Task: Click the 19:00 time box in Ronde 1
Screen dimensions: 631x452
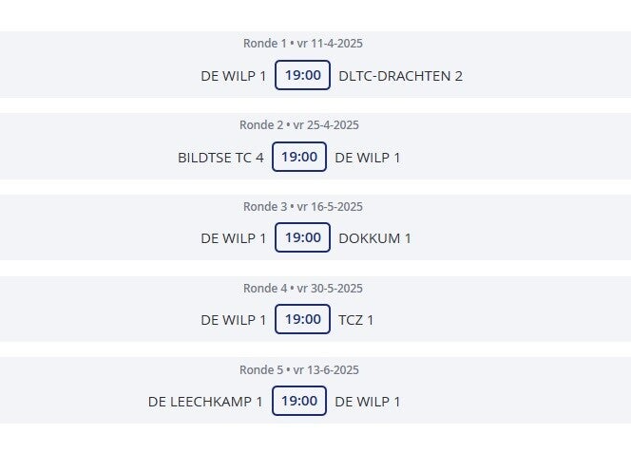Action: 302,75
